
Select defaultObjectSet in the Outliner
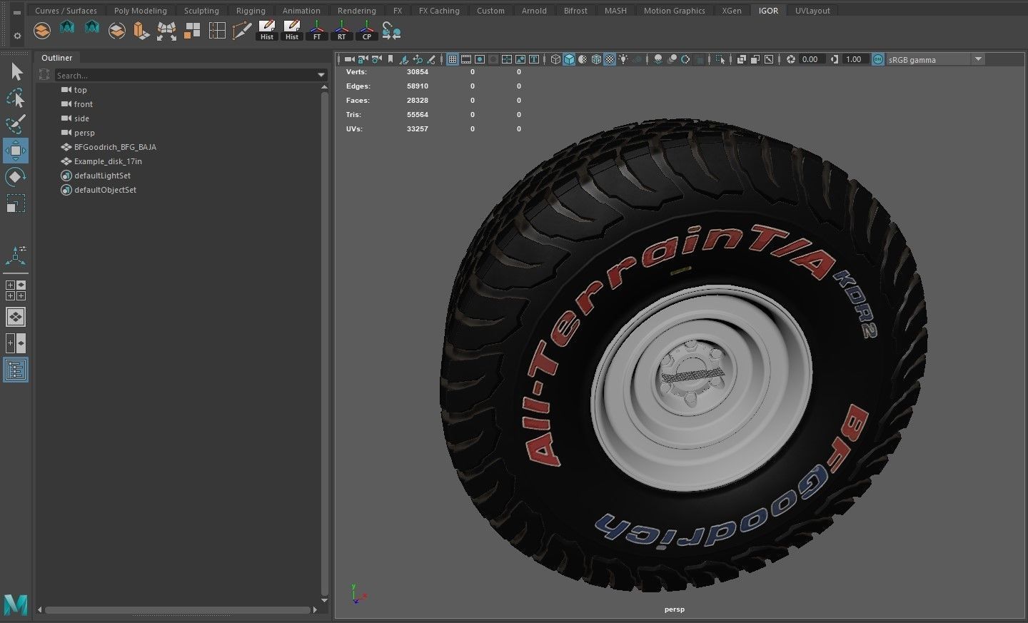105,190
